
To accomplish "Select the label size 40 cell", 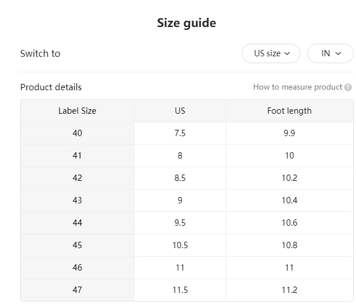I will coord(78,133).
